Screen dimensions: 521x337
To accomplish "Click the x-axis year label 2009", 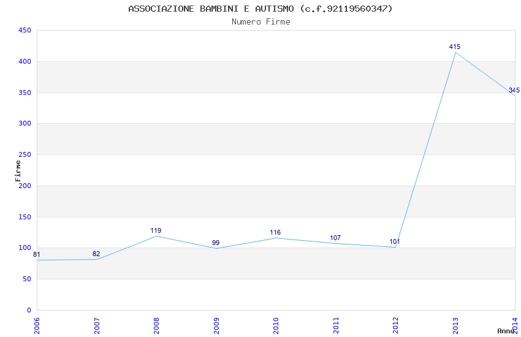I will point(216,326).
